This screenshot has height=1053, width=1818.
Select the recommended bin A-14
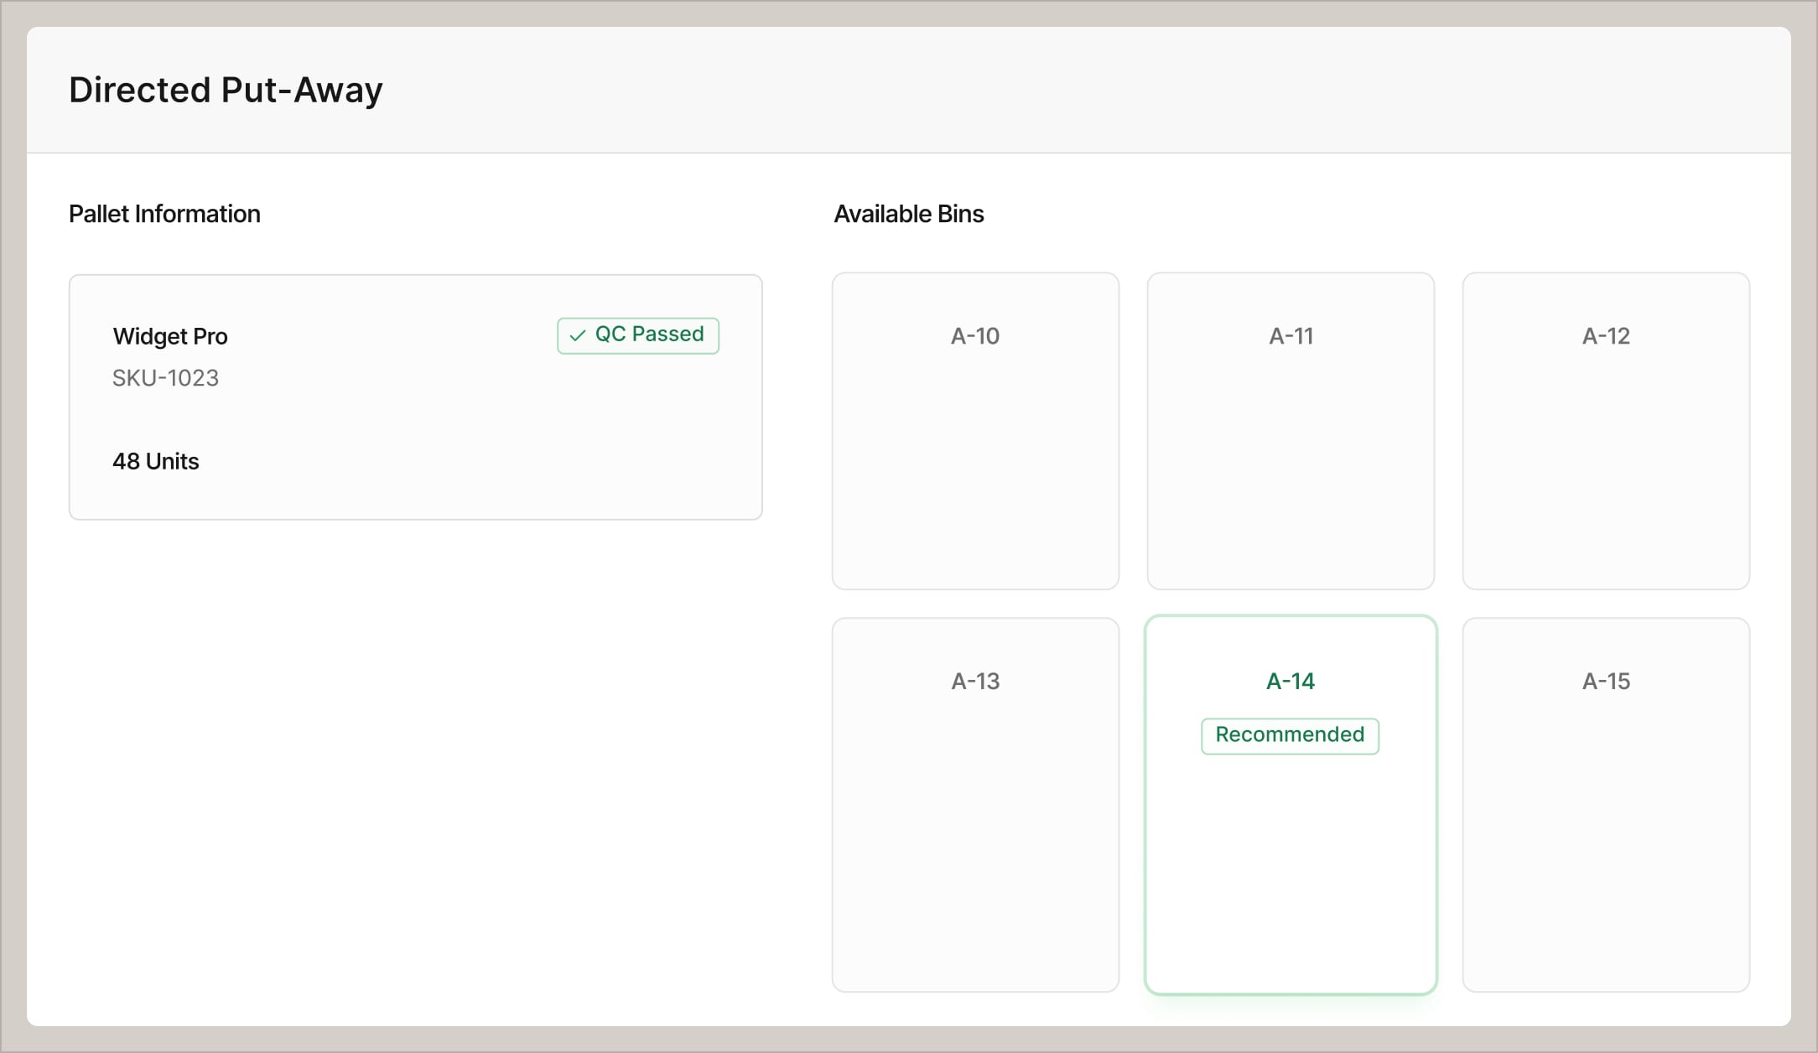[x=1290, y=838]
